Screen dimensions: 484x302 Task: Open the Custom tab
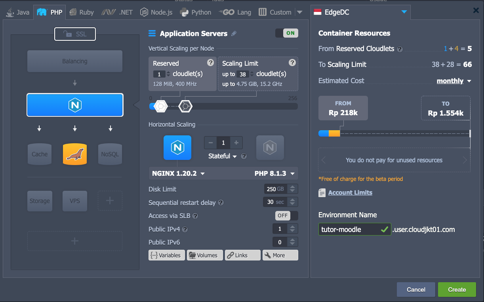[275, 12]
